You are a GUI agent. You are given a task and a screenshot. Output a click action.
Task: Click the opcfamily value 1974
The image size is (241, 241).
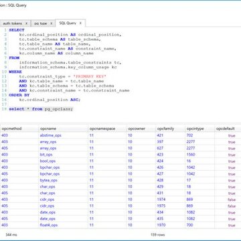click(161, 199)
